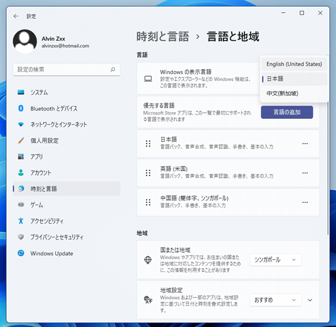Click the Bluetooth icon in the sidebar
The height and width of the screenshot is (327, 336).
(x=21, y=108)
